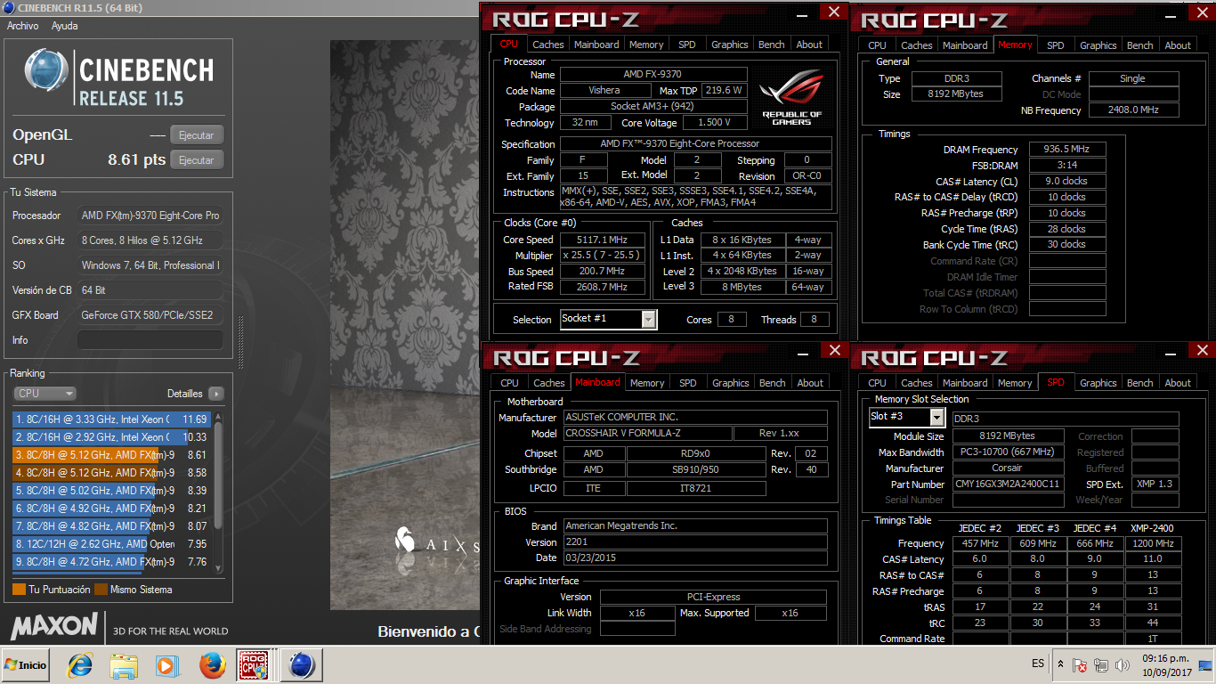
Task: Open Bench tab in the CPU-Z SPD window
Action: (1139, 383)
